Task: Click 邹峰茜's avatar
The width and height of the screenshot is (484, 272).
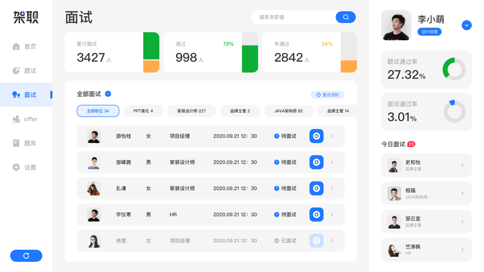Action: point(94,162)
